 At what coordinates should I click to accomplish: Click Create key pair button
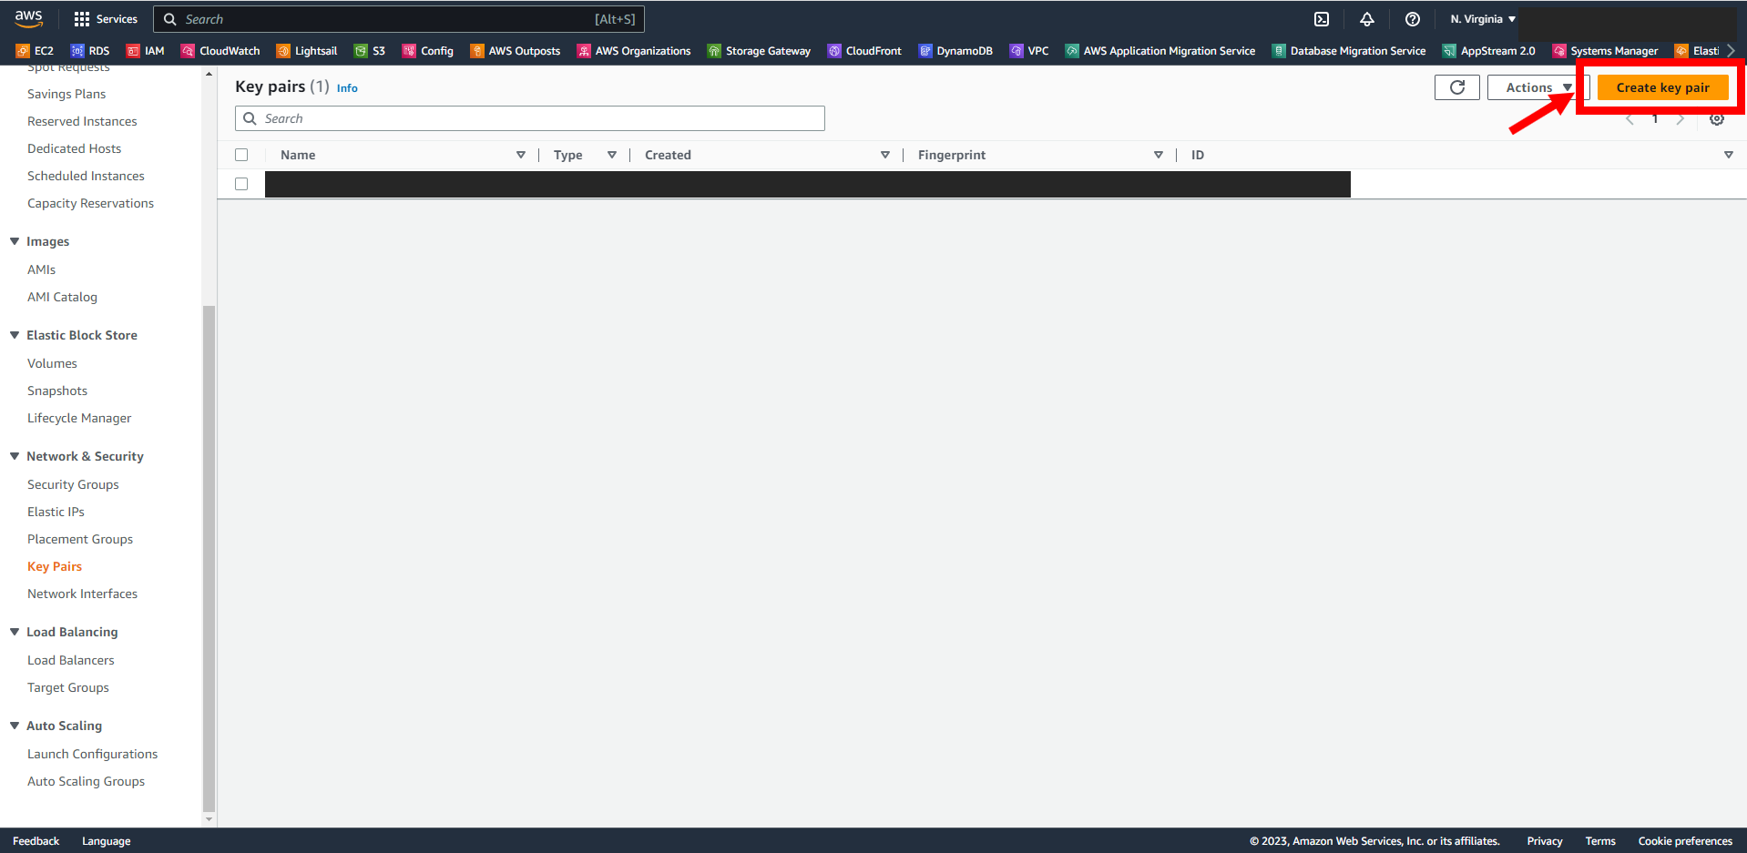pyautogui.click(x=1662, y=87)
